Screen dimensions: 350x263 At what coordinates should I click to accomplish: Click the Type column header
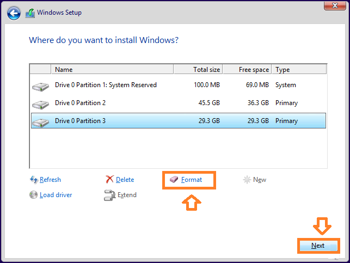[299, 70]
